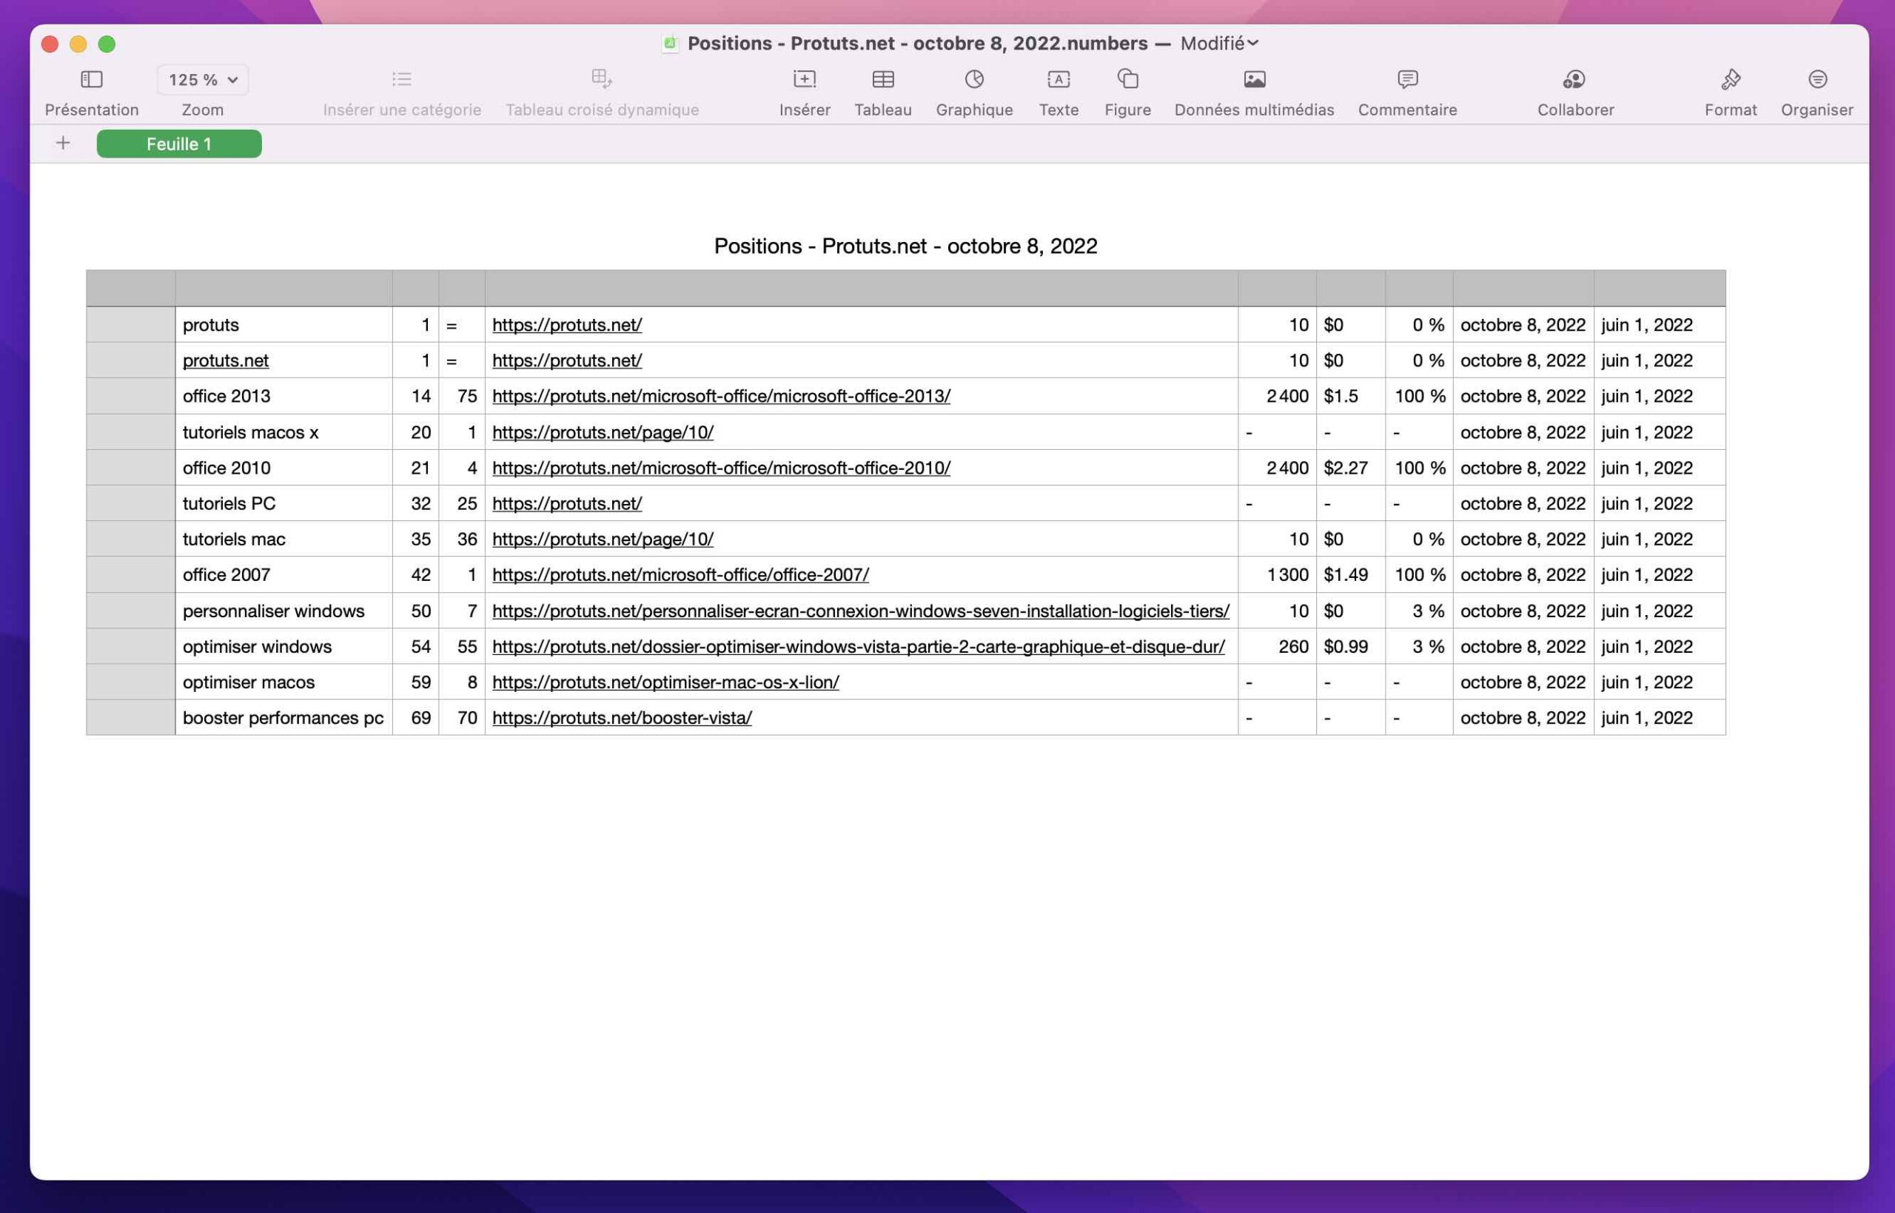The height and width of the screenshot is (1213, 1895).
Task: Open the microsoft-office-2013 URL link
Action: [722, 396]
